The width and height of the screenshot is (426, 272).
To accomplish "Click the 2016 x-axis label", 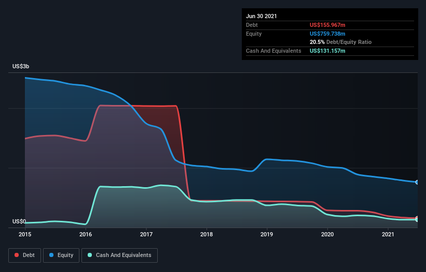I will (86, 234).
